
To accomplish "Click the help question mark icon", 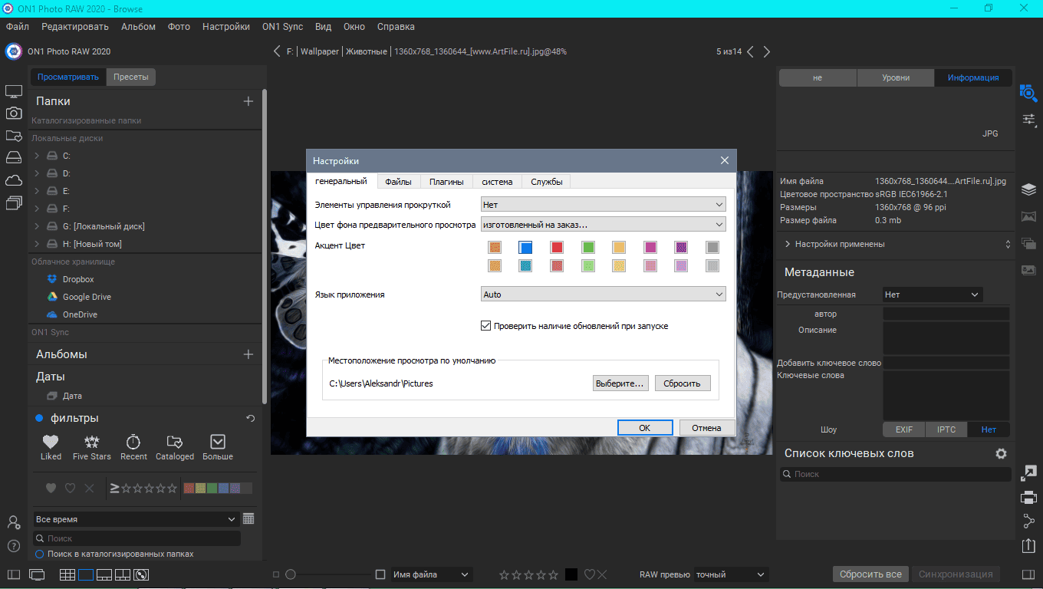I will 13,546.
